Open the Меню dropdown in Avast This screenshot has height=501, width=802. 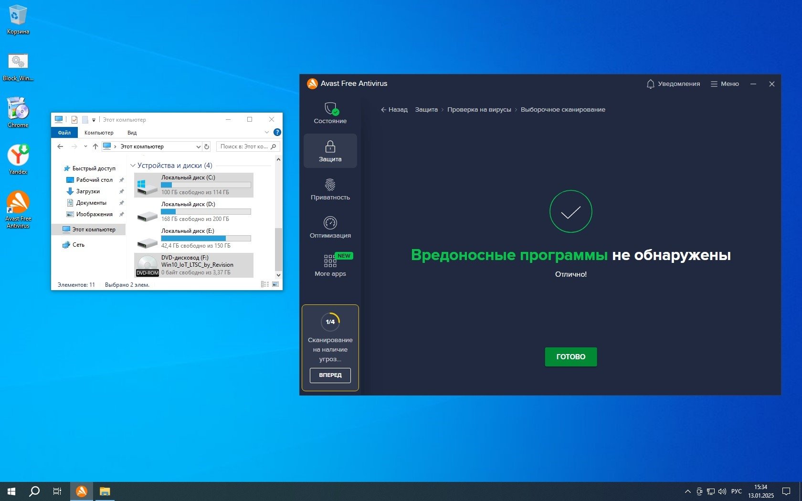point(725,84)
